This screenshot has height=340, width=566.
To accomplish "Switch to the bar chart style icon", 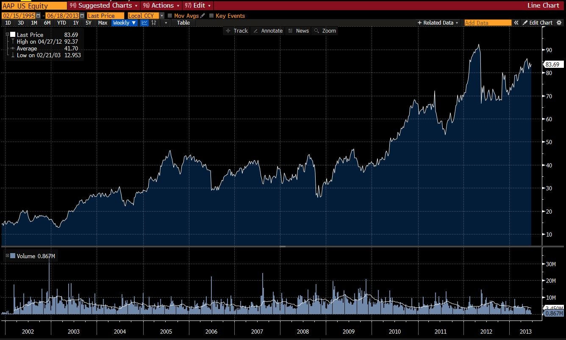I will coord(153,23).
